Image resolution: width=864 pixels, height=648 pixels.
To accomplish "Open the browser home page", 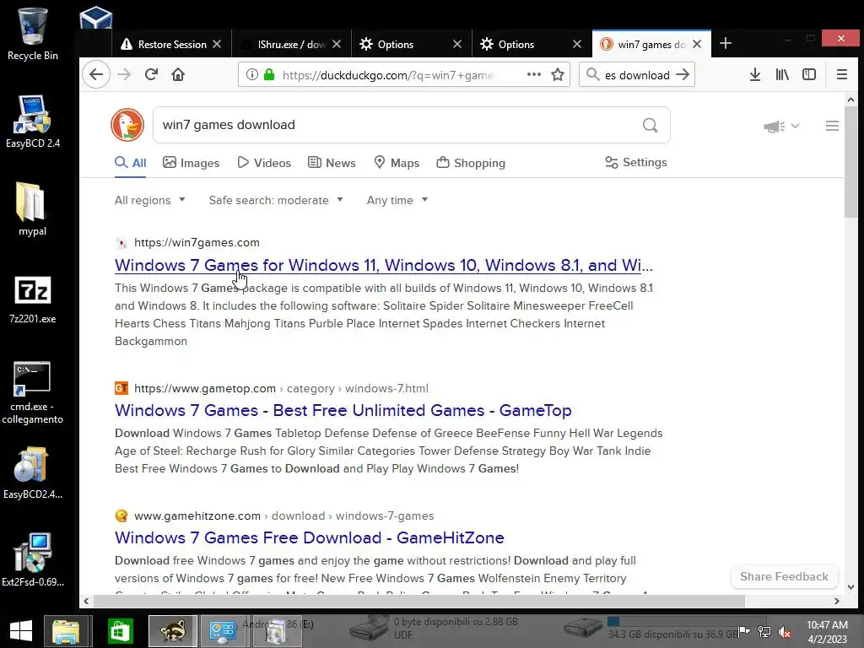I will [x=178, y=74].
